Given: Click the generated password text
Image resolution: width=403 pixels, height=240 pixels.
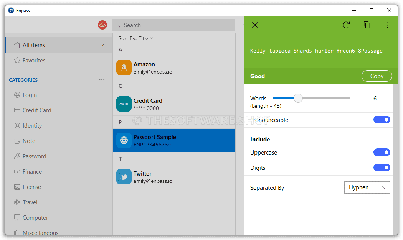Looking at the screenshot, I should 316,51.
